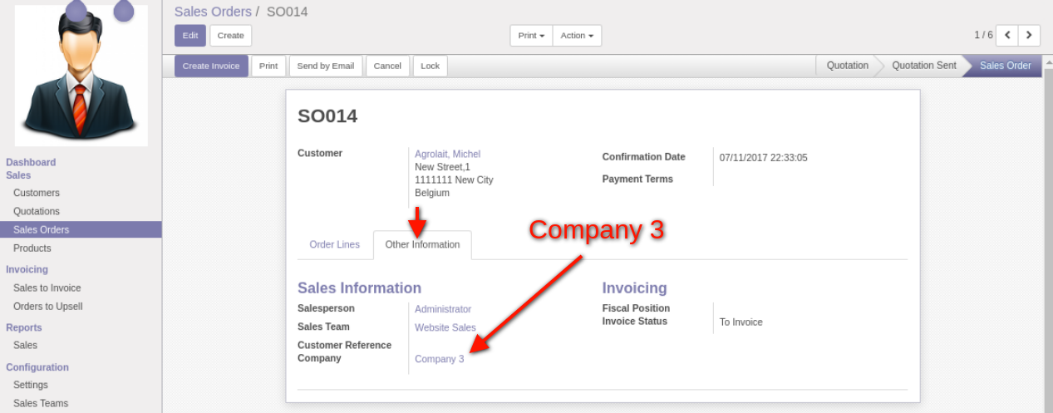1053x413 pixels.
Task: Click the Create Invoice button
Action: click(211, 66)
